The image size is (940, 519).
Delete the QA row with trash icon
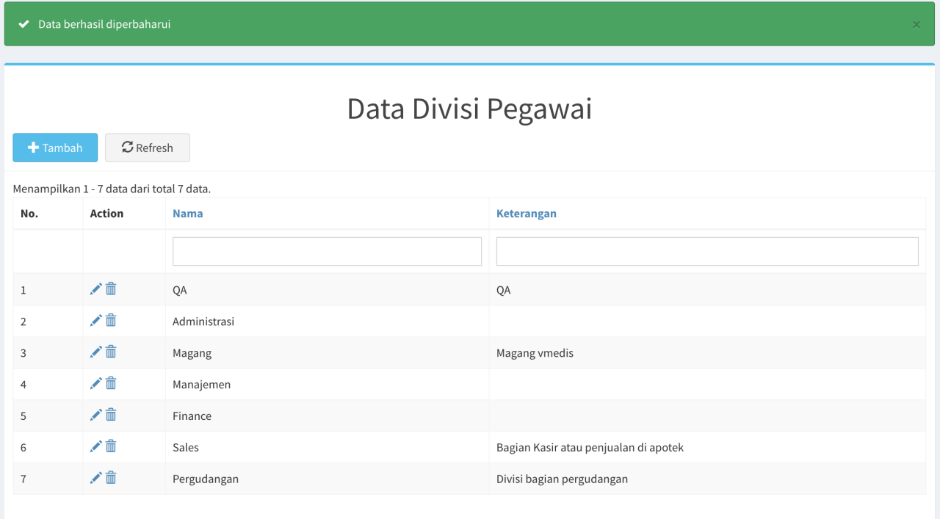(x=111, y=289)
